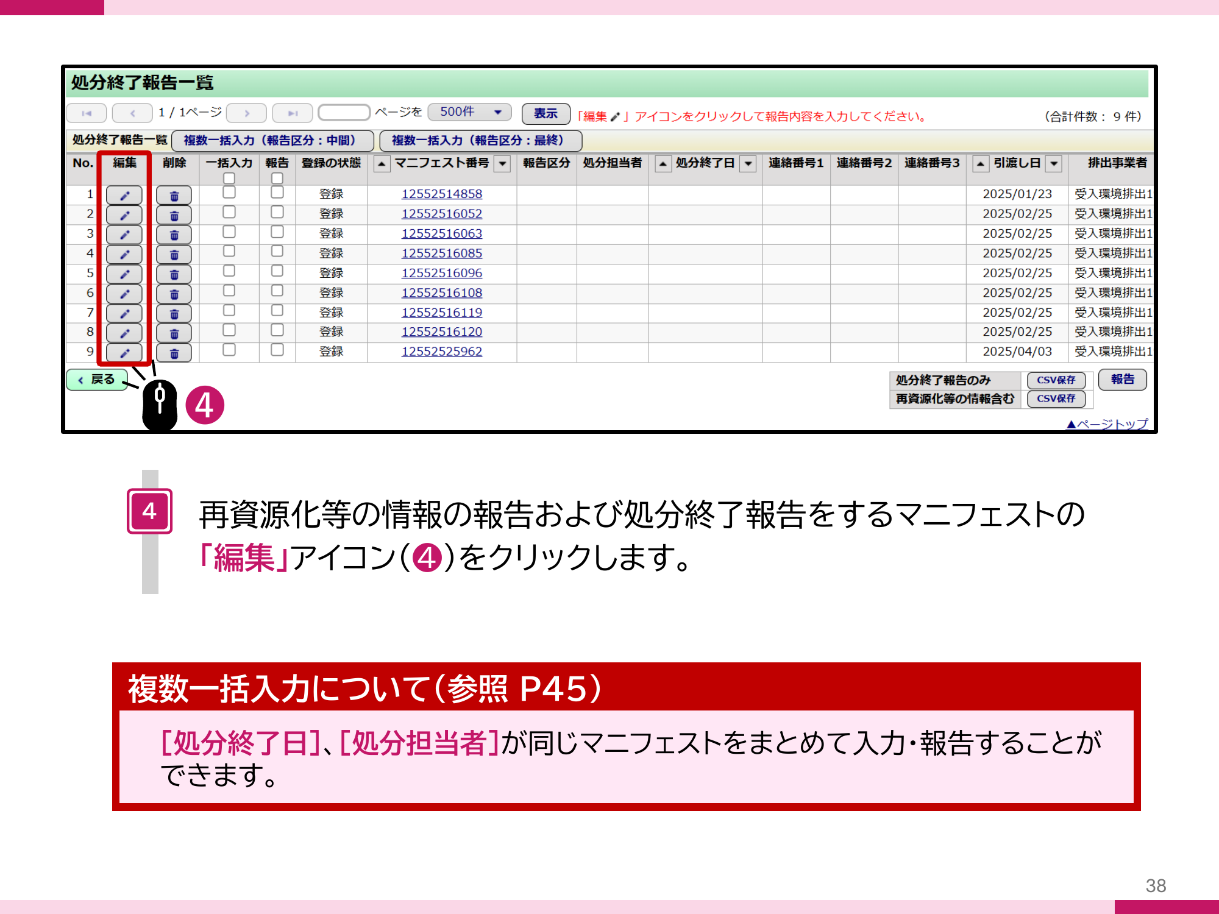The width and height of the screenshot is (1219, 914).
Task: Sort ascending by 引渡し日
Action: tap(981, 164)
